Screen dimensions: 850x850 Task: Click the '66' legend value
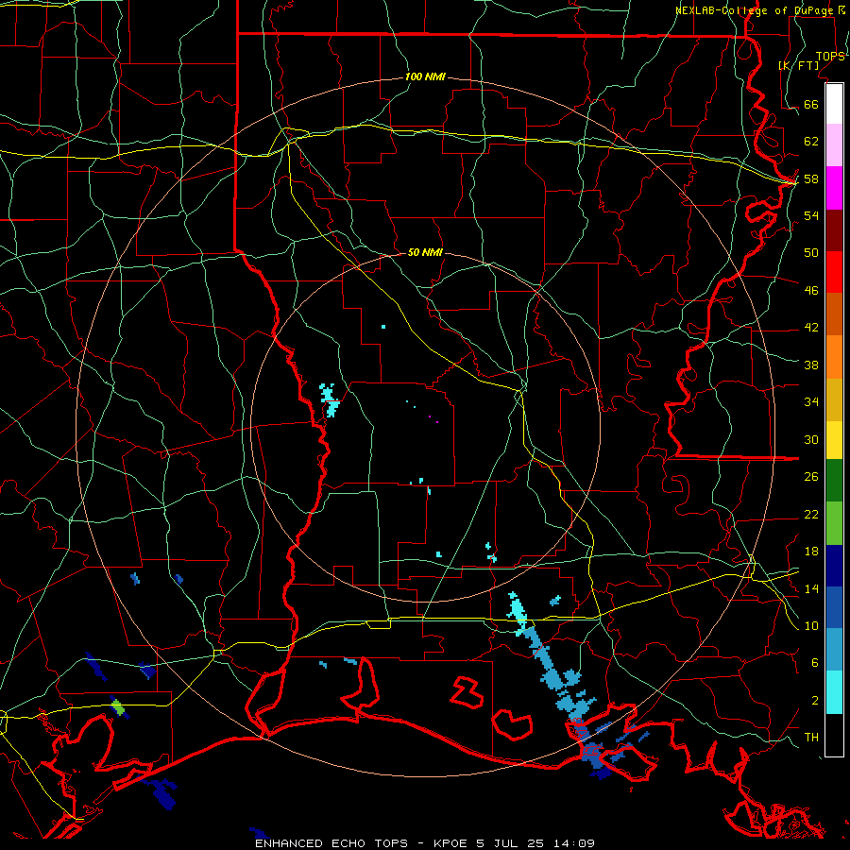(x=811, y=104)
